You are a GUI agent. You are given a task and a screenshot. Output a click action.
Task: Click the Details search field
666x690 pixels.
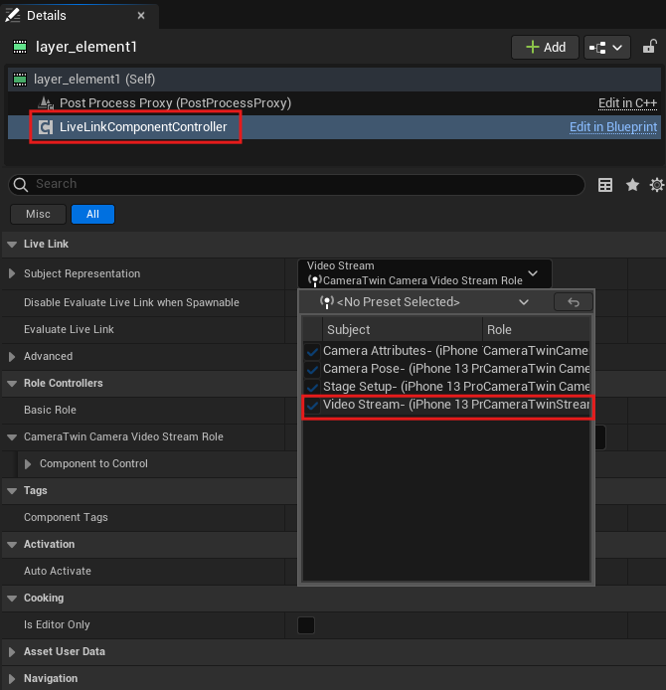coord(298,184)
